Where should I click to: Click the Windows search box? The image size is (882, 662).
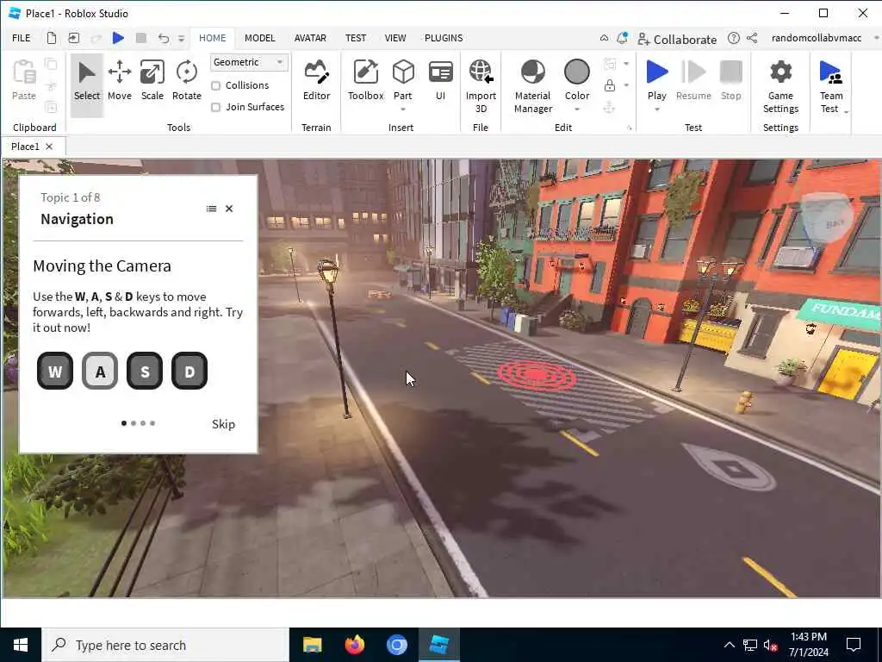(165, 645)
